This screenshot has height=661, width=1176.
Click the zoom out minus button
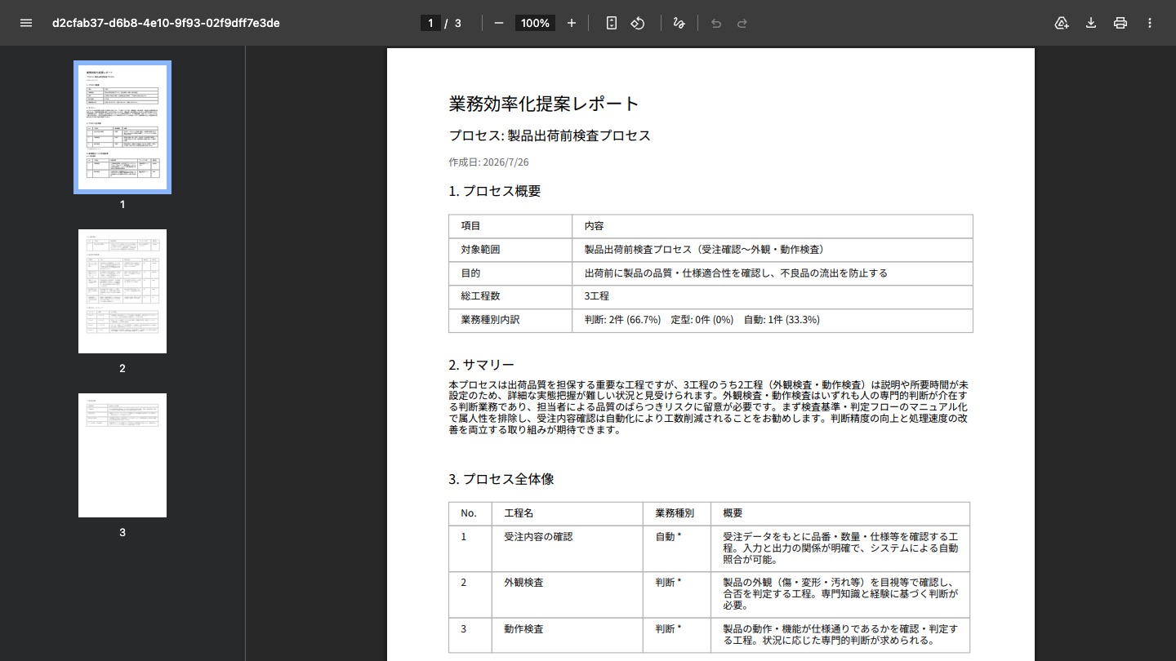(499, 23)
